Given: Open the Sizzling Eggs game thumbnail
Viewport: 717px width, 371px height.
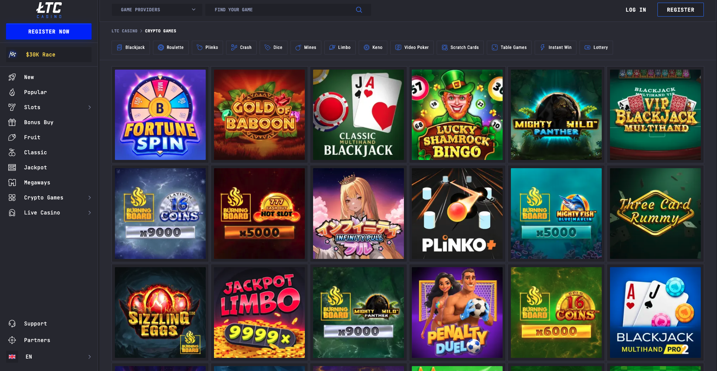Looking at the screenshot, I should [161, 312].
